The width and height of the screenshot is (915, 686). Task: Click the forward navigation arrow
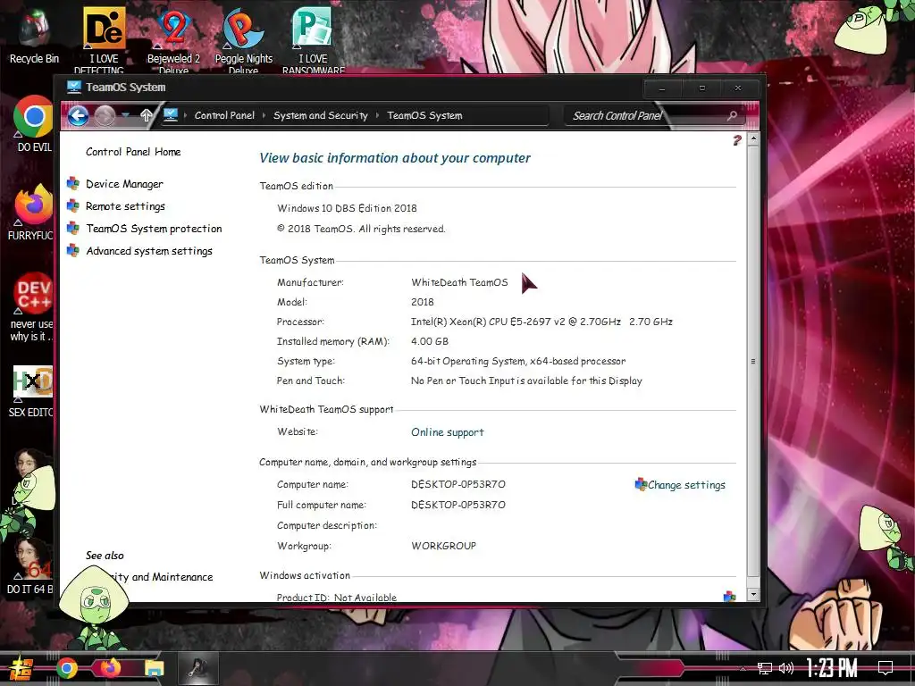[x=105, y=115]
